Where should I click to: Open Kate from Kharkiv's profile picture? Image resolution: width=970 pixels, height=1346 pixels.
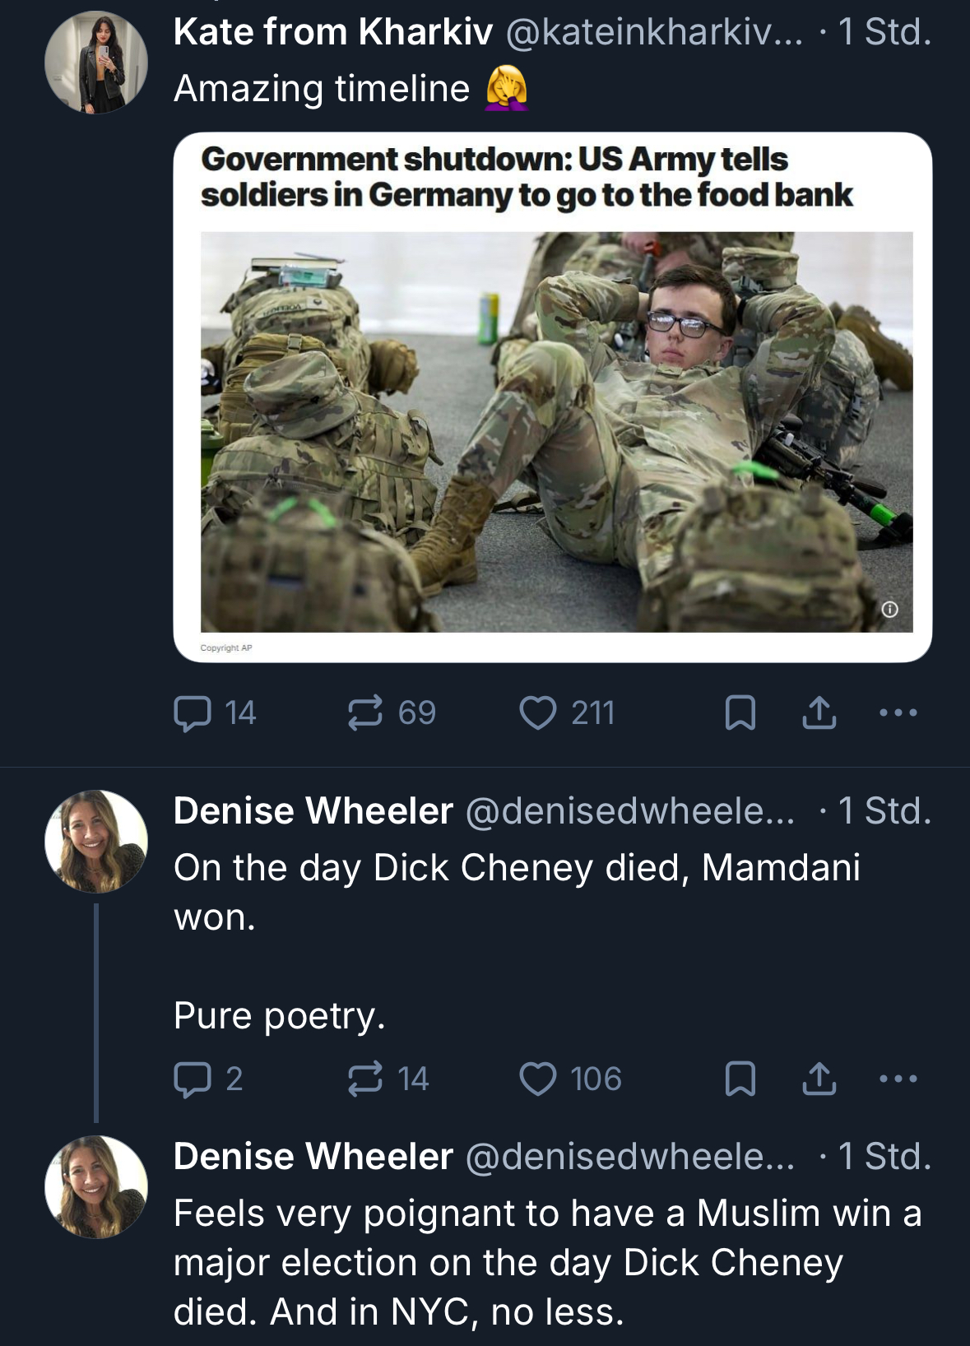(96, 63)
